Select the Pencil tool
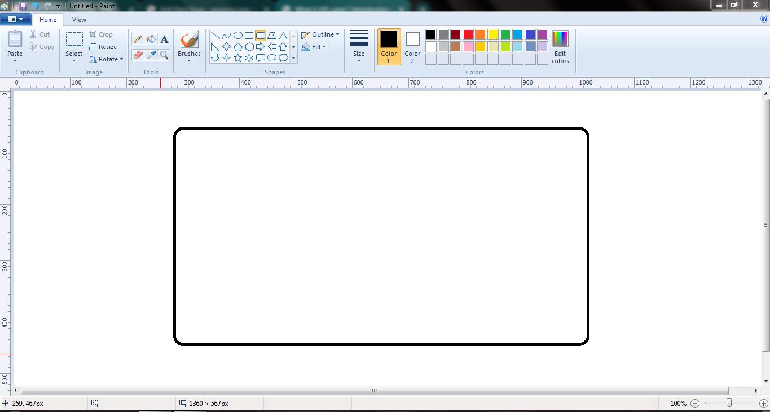This screenshot has height=412, width=770. click(x=137, y=39)
